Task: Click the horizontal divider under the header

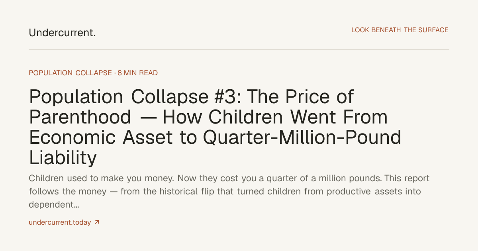Action: click(x=239, y=50)
